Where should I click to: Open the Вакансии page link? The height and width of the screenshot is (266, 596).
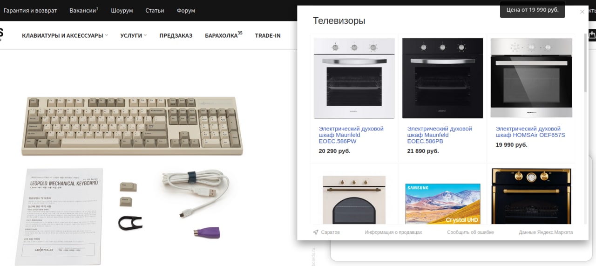84,10
